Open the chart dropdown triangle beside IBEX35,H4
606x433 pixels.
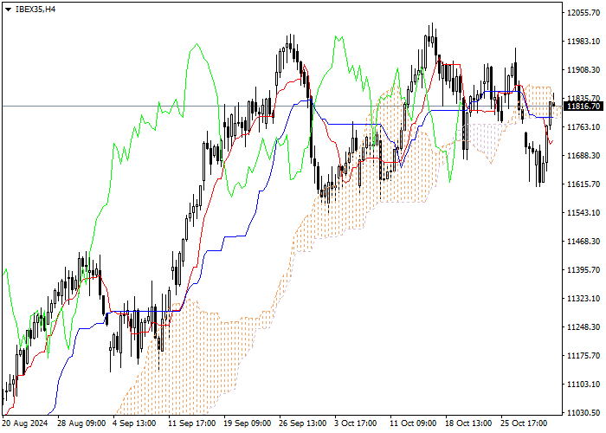[x=8, y=10]
